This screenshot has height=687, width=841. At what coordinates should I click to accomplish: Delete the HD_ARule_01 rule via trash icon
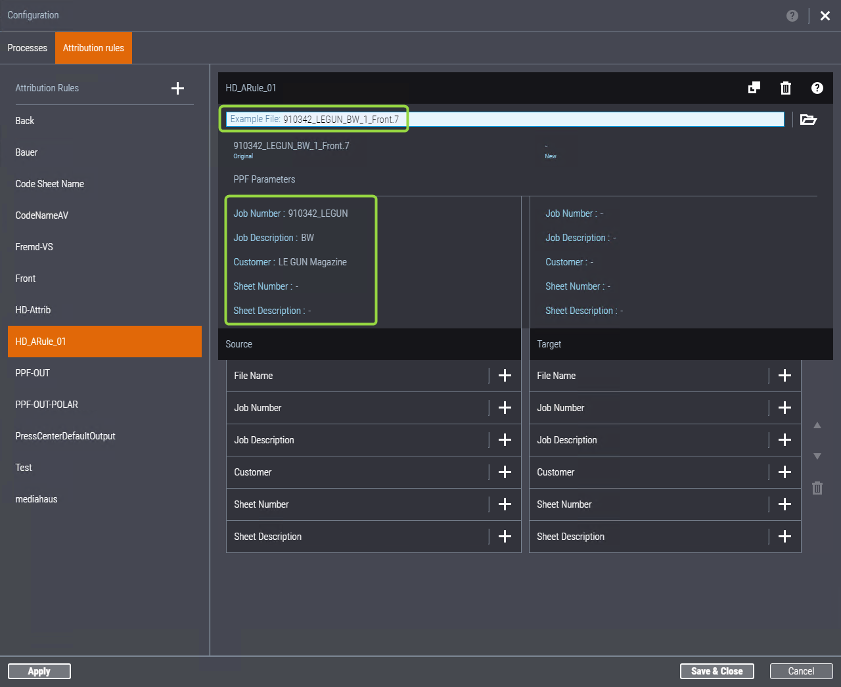(786, 88)
